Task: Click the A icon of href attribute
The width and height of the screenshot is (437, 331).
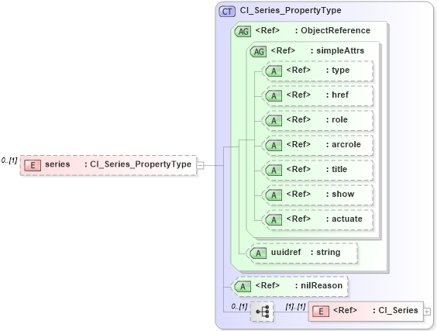Action: (274, 96)
